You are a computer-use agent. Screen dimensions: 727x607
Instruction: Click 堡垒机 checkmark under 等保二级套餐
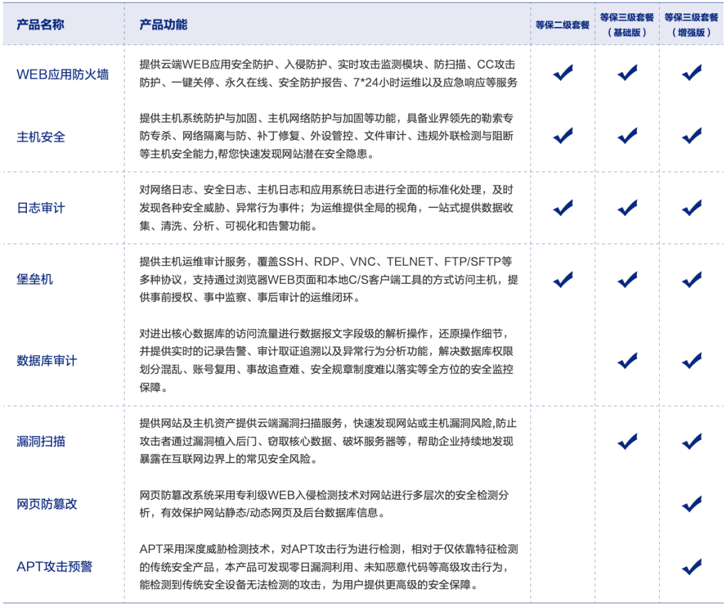(x=563, y=279)
